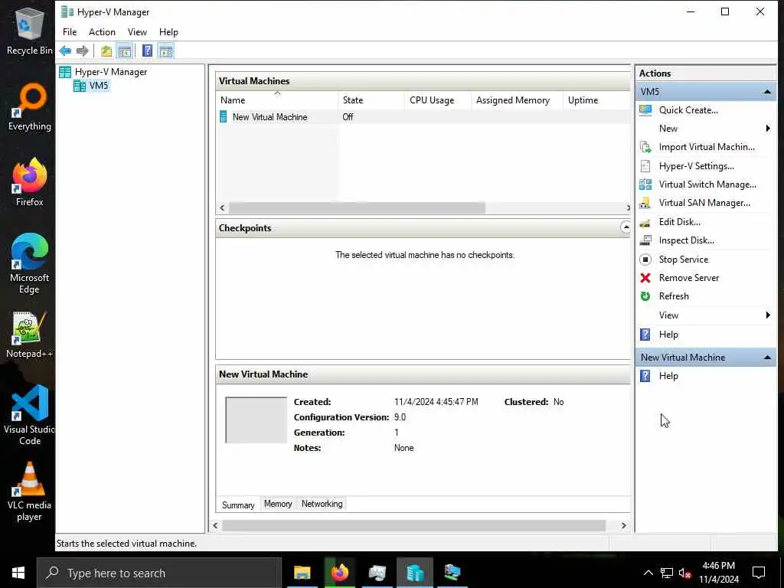Toggle Show/Hide Action Pane toolbar icon
The width and height of the screenshot is (784, 588).
(165, 51)
